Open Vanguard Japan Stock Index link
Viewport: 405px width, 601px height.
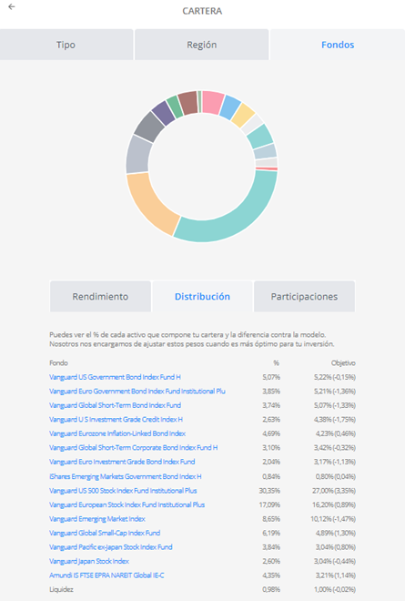click(x=89, y=561)
